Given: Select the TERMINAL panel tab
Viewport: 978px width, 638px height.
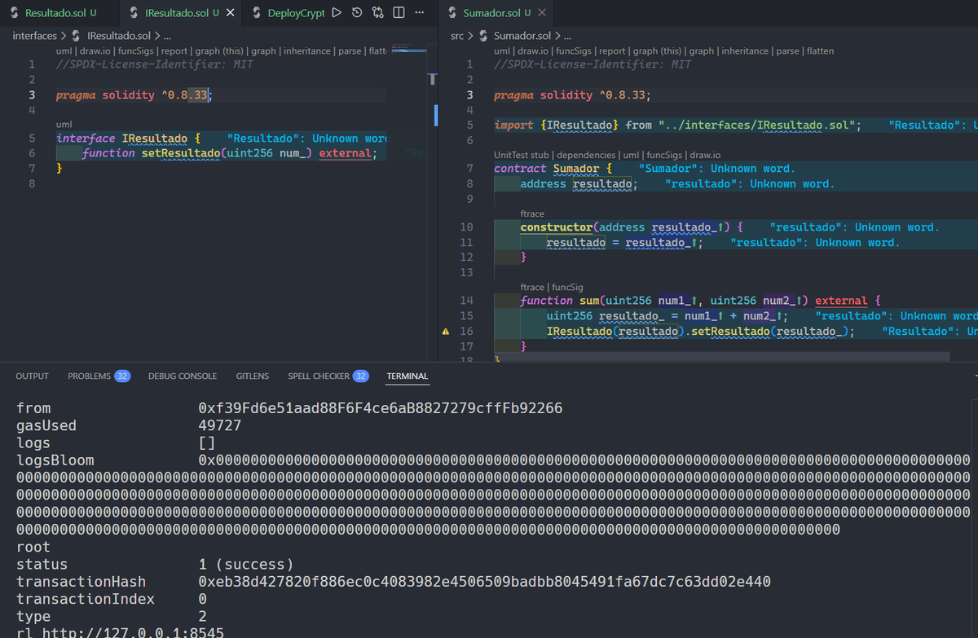Looking at the screenshot, I should (407, 376).
